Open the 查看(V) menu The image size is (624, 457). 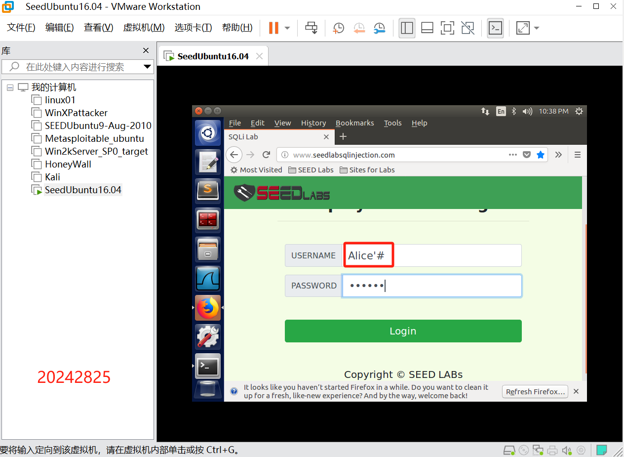98,28
